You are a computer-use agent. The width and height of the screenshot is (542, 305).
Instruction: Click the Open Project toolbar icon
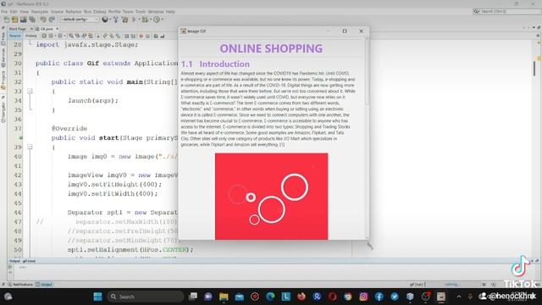24,19
